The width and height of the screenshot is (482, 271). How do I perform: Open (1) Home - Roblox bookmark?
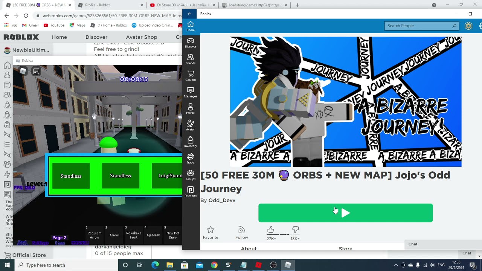(x=109, y=25)
